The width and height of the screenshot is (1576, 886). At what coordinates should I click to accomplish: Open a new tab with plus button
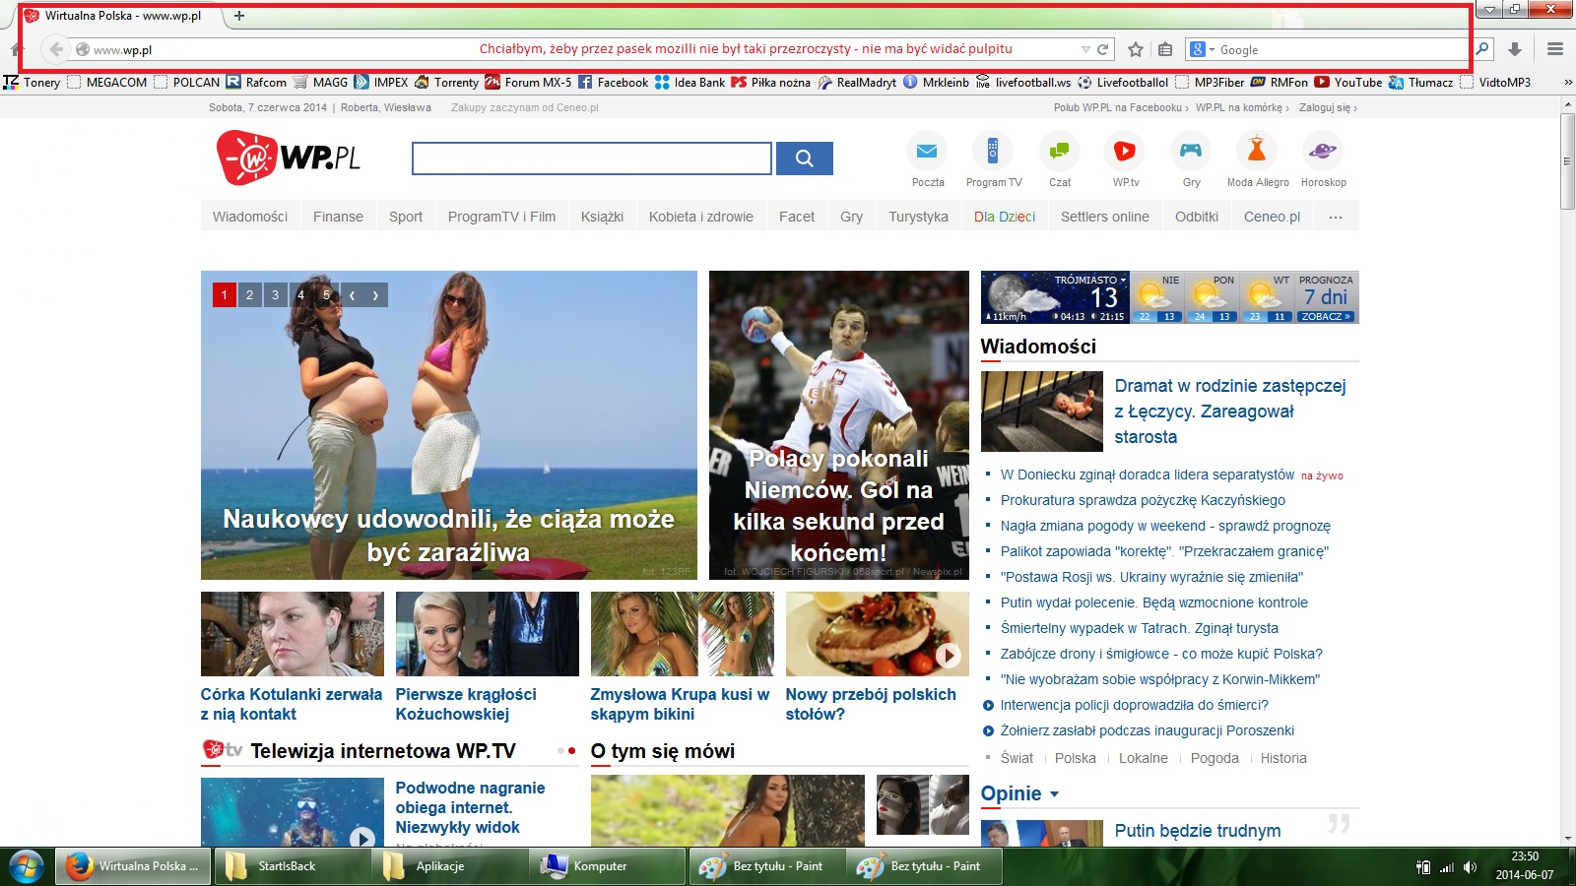[x=238, y=16]
